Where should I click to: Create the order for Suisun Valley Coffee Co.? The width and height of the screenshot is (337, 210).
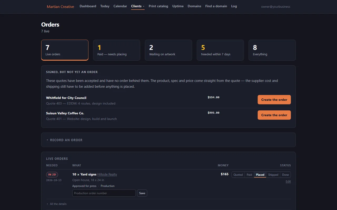click(274, 115)
